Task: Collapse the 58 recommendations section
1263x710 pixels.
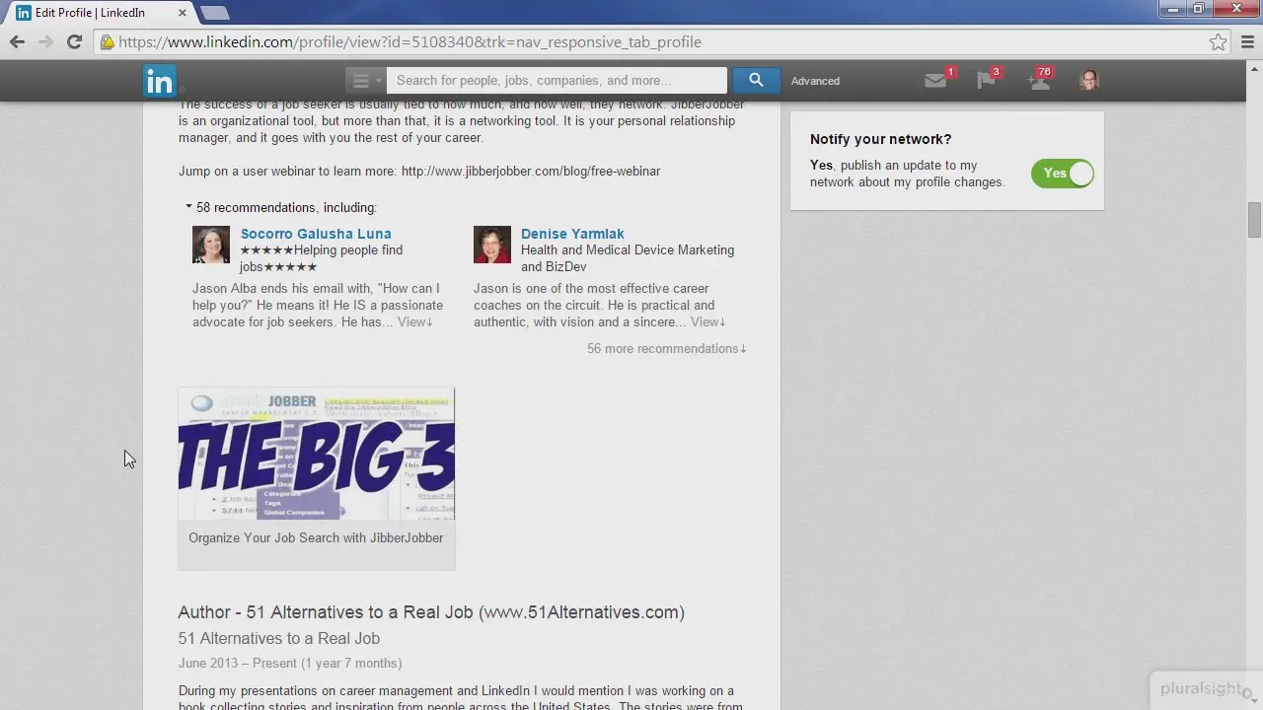Action: click(x=281, y=207)
